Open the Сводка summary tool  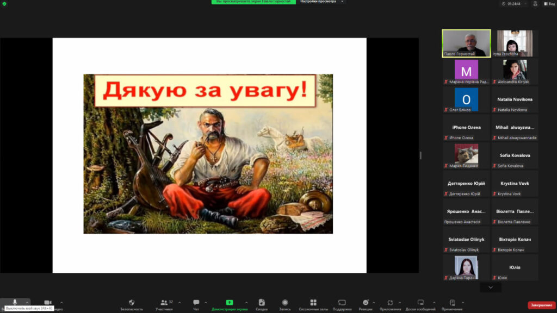click(262, 303)
